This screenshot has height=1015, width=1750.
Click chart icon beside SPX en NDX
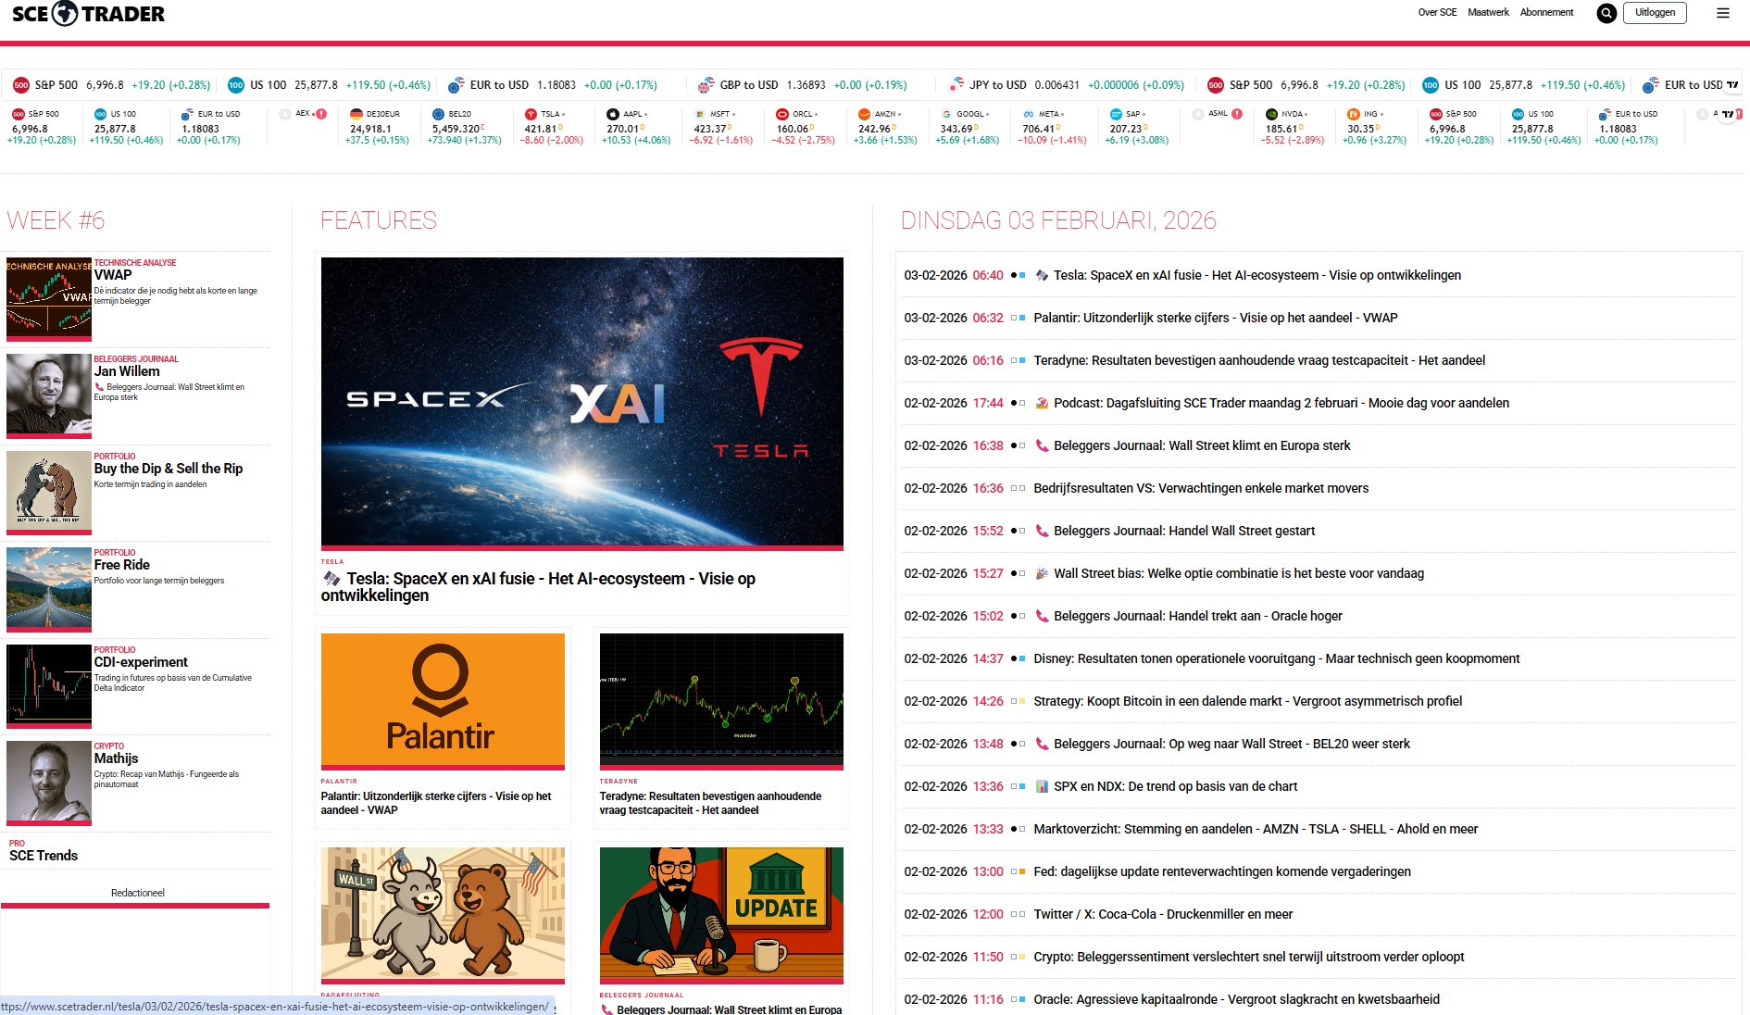1042,786
